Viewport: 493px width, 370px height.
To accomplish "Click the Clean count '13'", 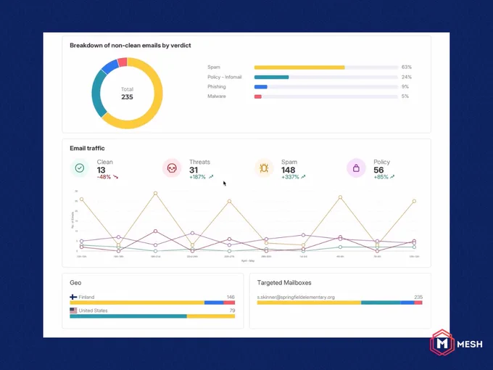I will (101, 170).
